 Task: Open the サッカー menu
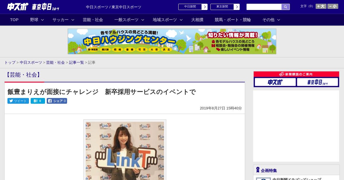pyautogui.click(x=60, y=20)
